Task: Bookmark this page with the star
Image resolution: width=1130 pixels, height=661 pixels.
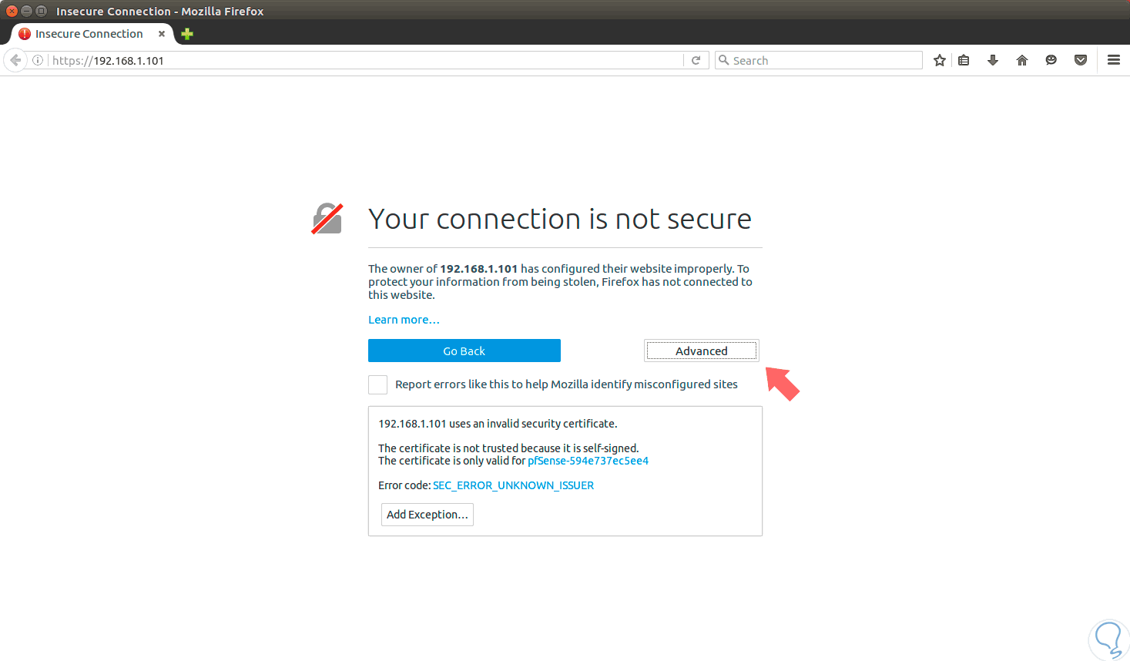Action: [940, 60]
